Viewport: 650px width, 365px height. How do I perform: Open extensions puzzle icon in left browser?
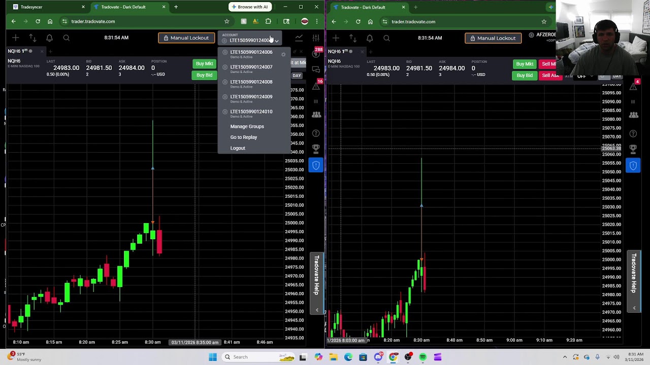coord(268,21)
